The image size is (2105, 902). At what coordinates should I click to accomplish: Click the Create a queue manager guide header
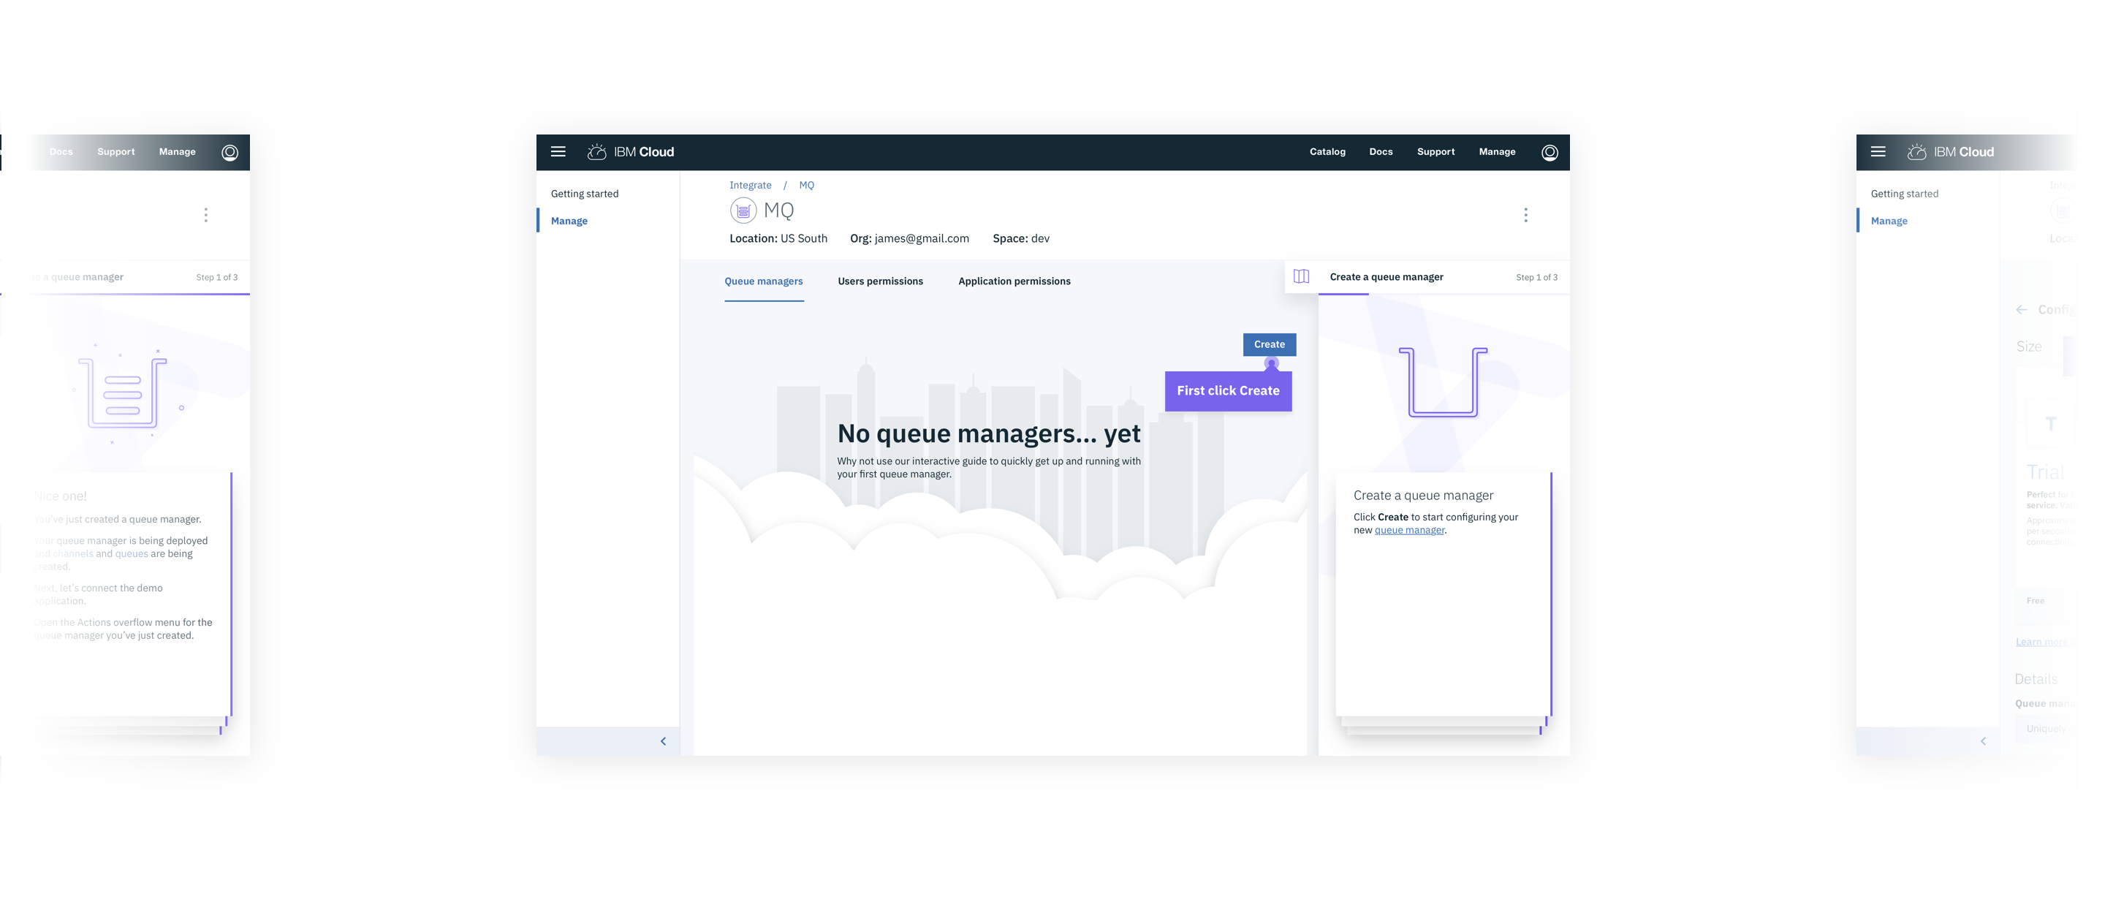(1386, 277)
